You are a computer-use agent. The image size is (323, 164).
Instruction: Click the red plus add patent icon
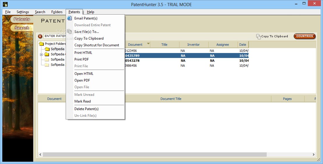40,36
